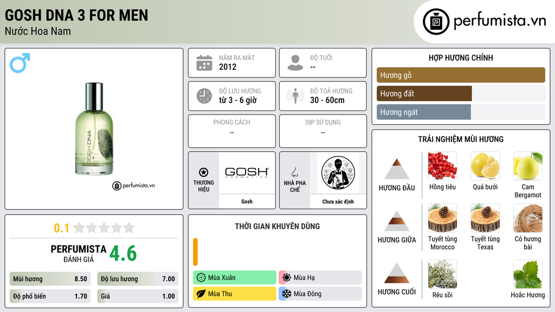Click the orange vertical bar under Thời gian khuyên dùng
The height and width of the screenshot is (312, 555).
tap(195, 252)
